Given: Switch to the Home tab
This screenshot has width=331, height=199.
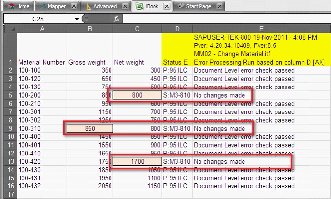Looking at the screenshot, I should pos(19,6).
